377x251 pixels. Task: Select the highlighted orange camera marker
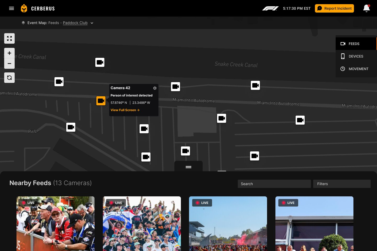(101, 101)
